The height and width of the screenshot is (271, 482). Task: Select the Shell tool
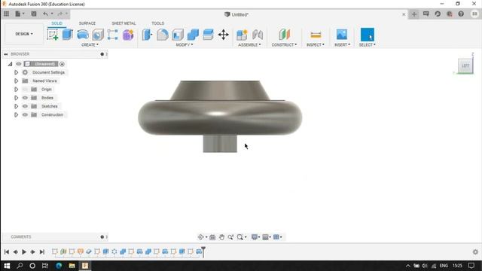coord(178,35)
